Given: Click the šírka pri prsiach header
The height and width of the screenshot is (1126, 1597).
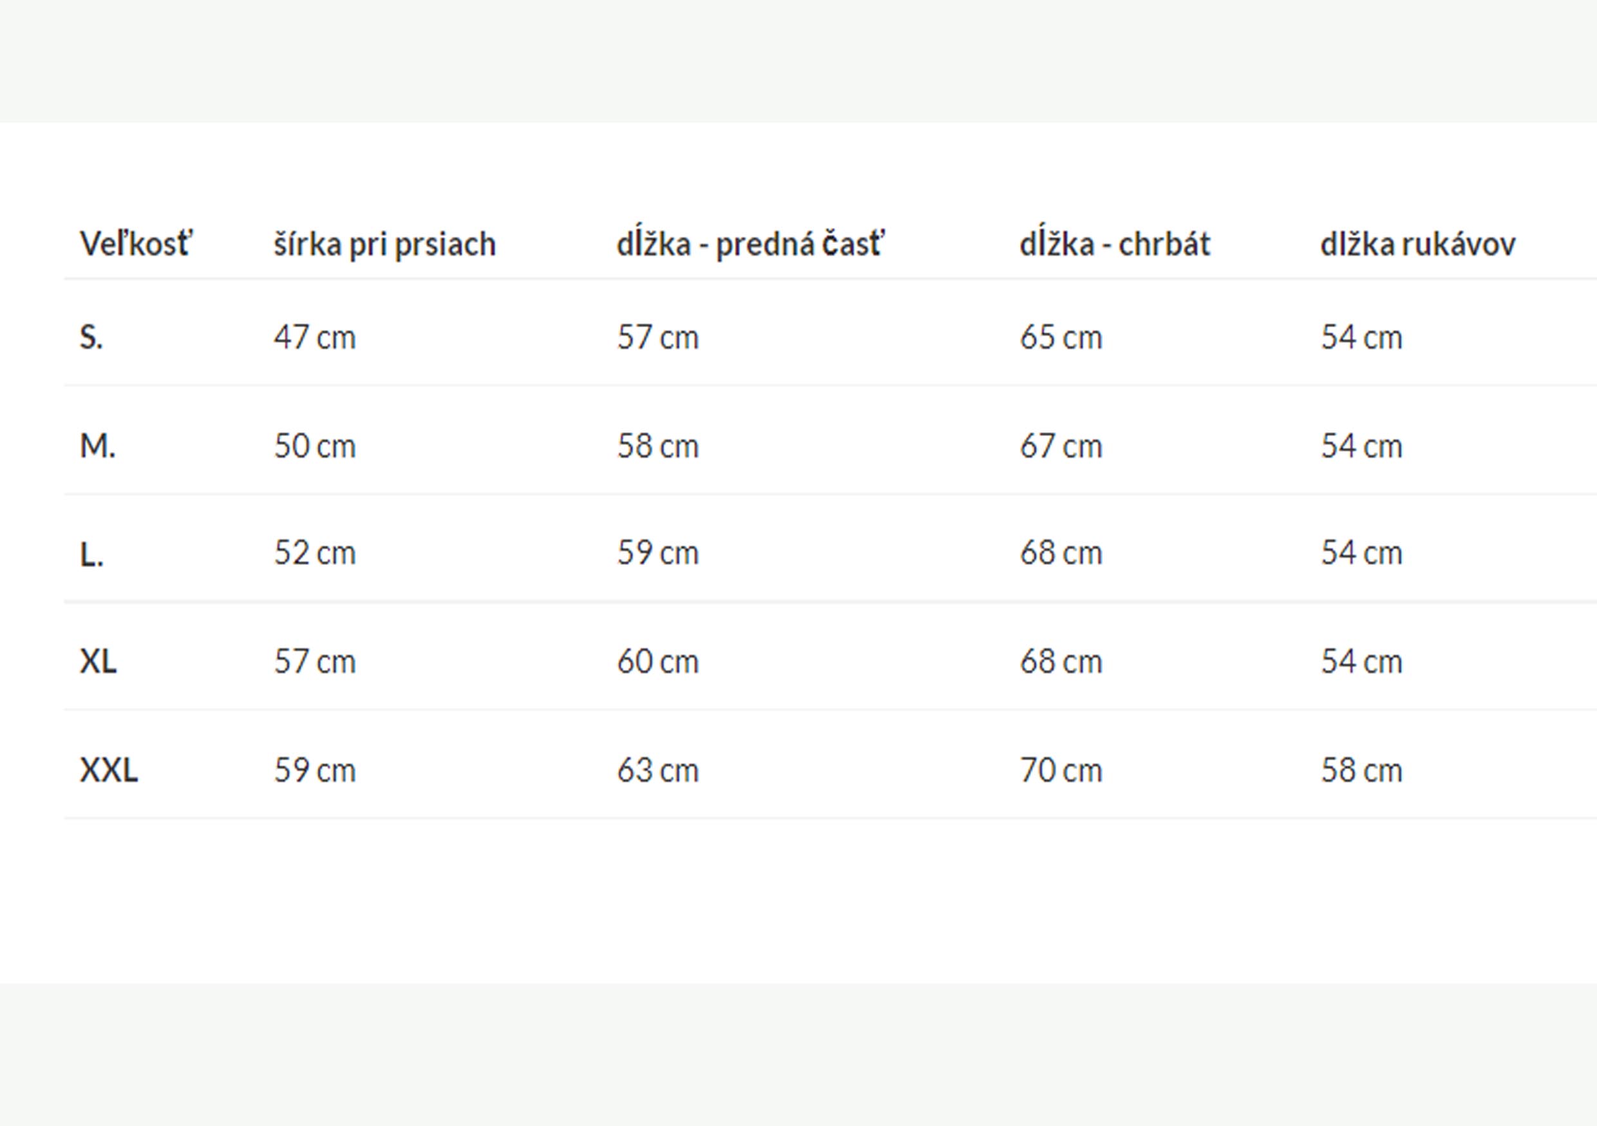Looking at the screenshot, I should 384,244.
